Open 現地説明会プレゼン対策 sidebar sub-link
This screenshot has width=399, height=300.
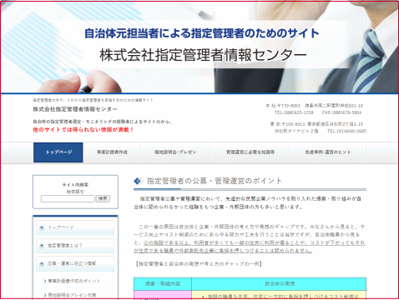click(x=72, y=295)
